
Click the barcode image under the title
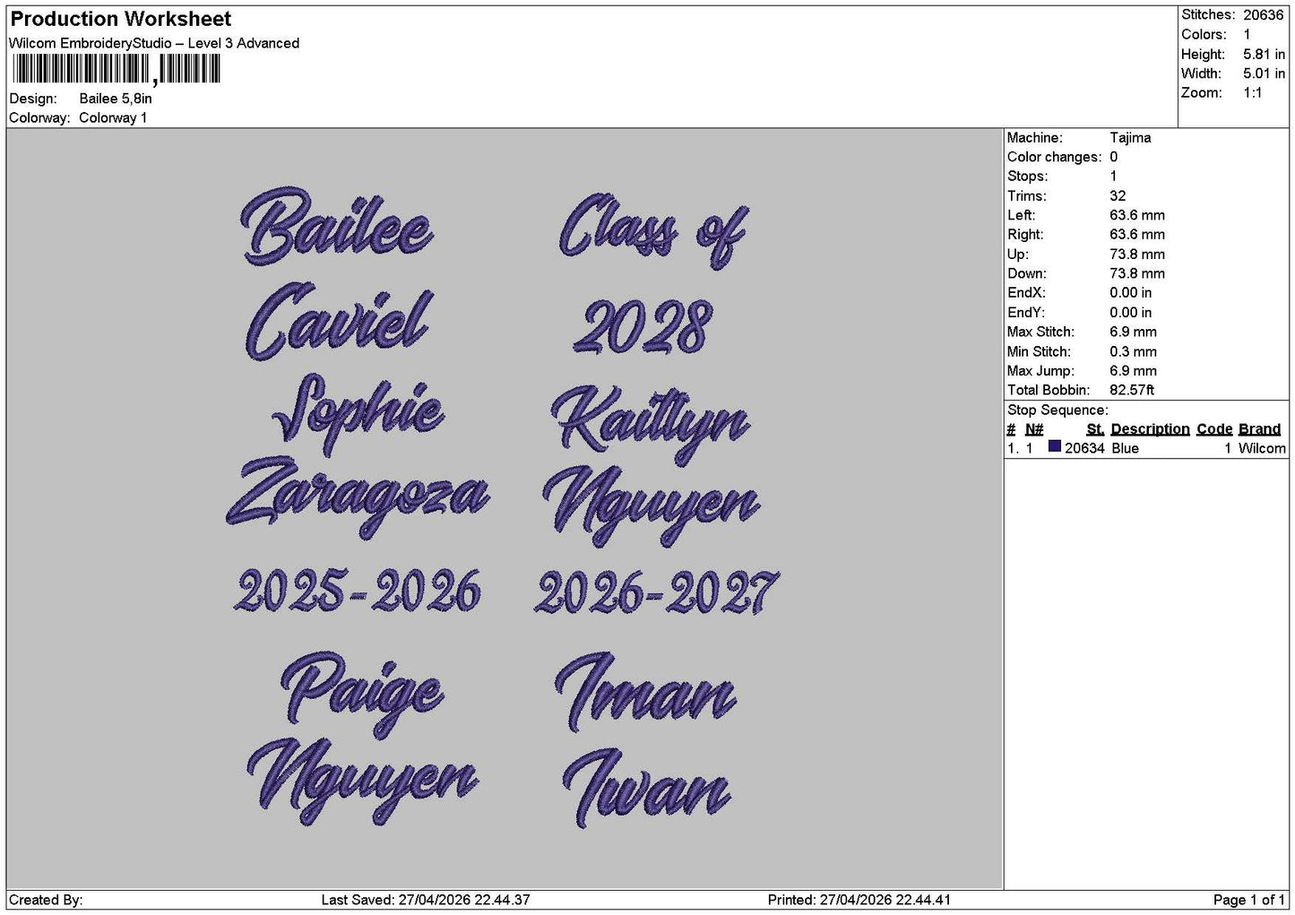click(116, 69)
